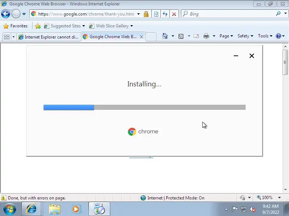This screenshot has width=289, height=216.
Task: Click the security lock icon in address bar
Action: 146,14
